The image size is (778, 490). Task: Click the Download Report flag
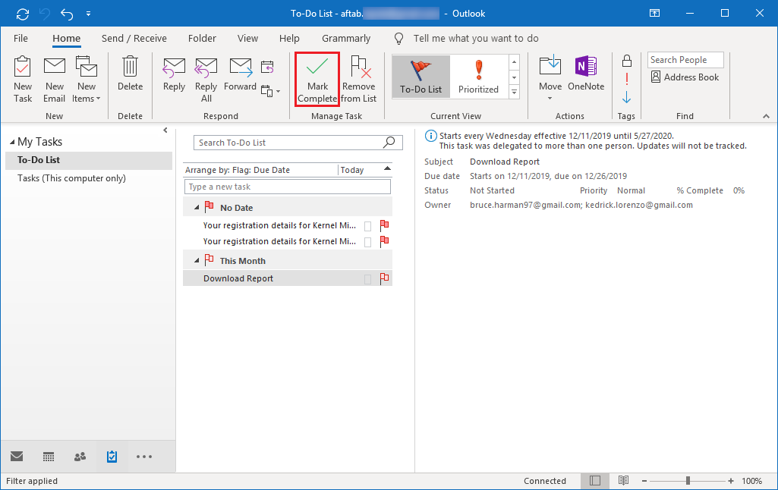[x=384, y=278]
